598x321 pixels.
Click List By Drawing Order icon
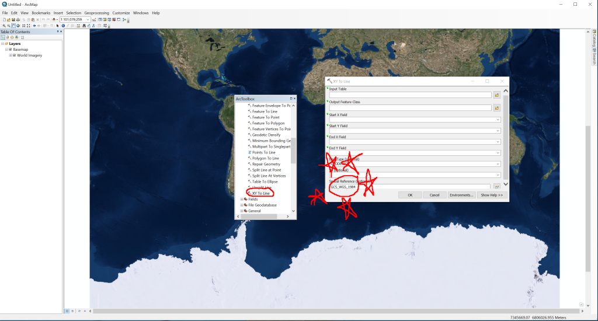tap(3, 37)
